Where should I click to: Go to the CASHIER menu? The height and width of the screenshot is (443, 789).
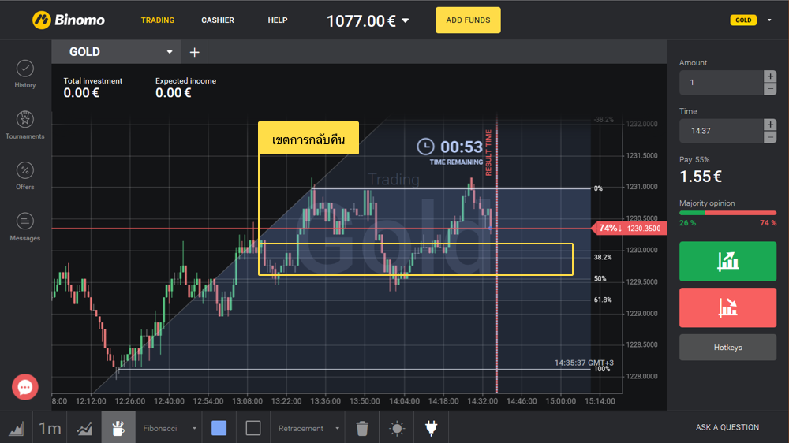(x=218, y=20)
